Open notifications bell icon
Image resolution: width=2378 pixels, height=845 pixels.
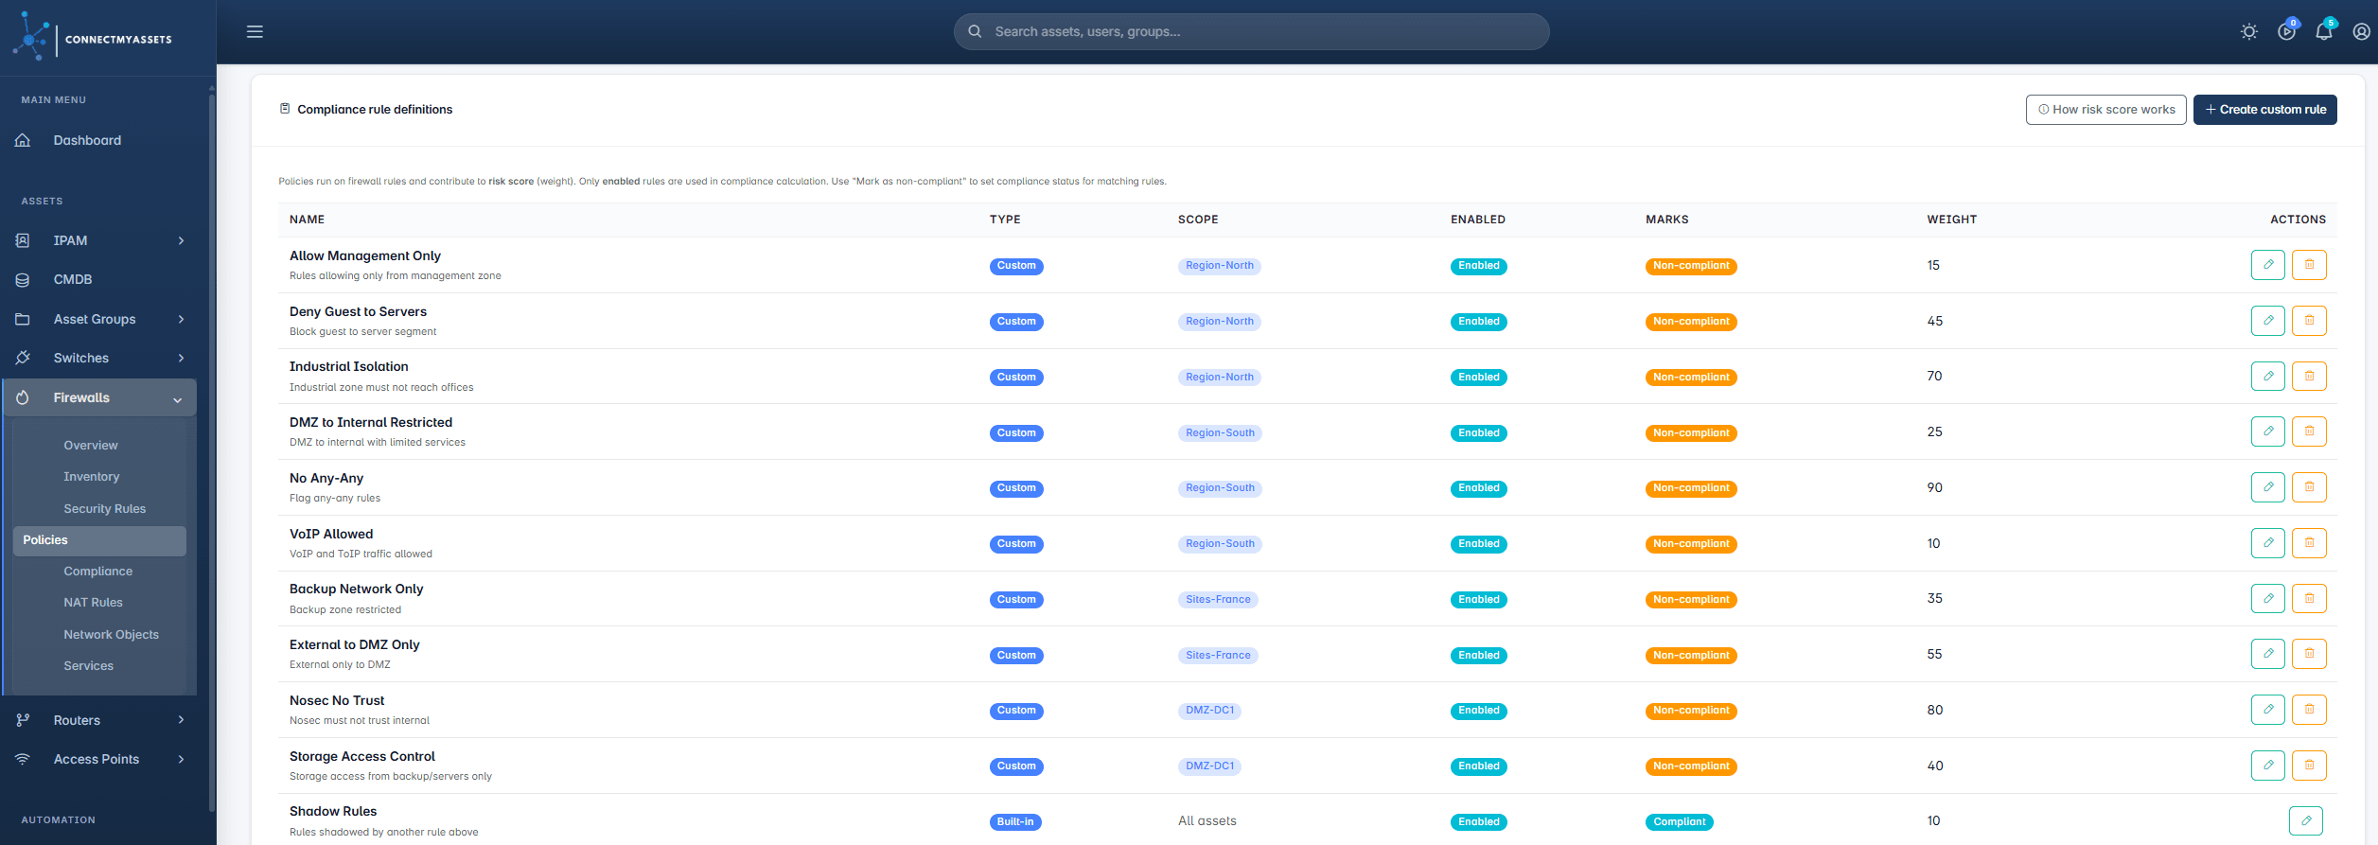(x=2324, y=31)
